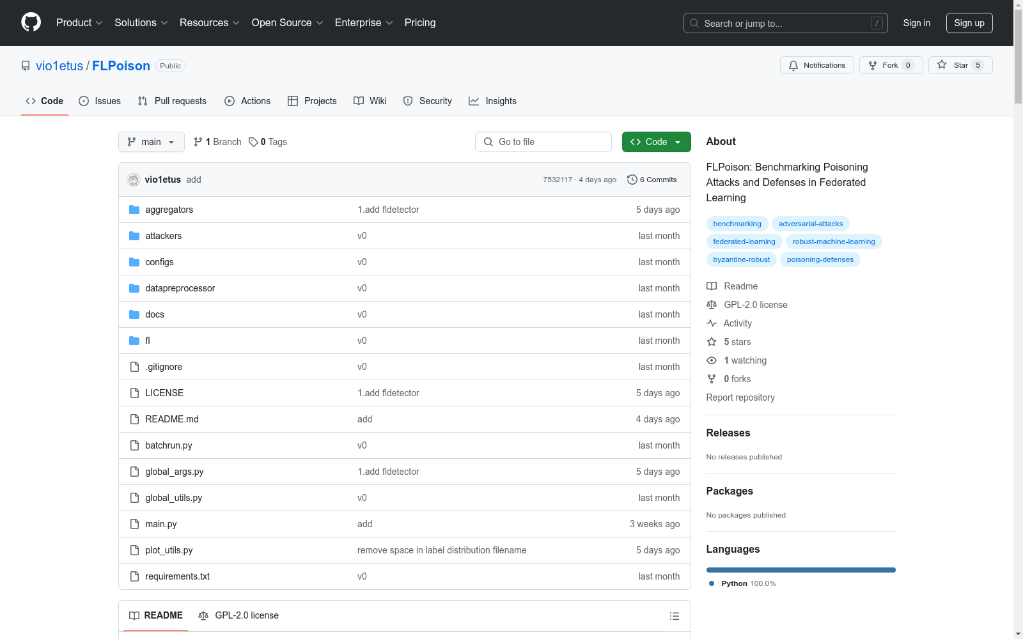Open the vio1etus owner profile link
The width and height of the screenshot is (1023, 639).
coord(59,66)
